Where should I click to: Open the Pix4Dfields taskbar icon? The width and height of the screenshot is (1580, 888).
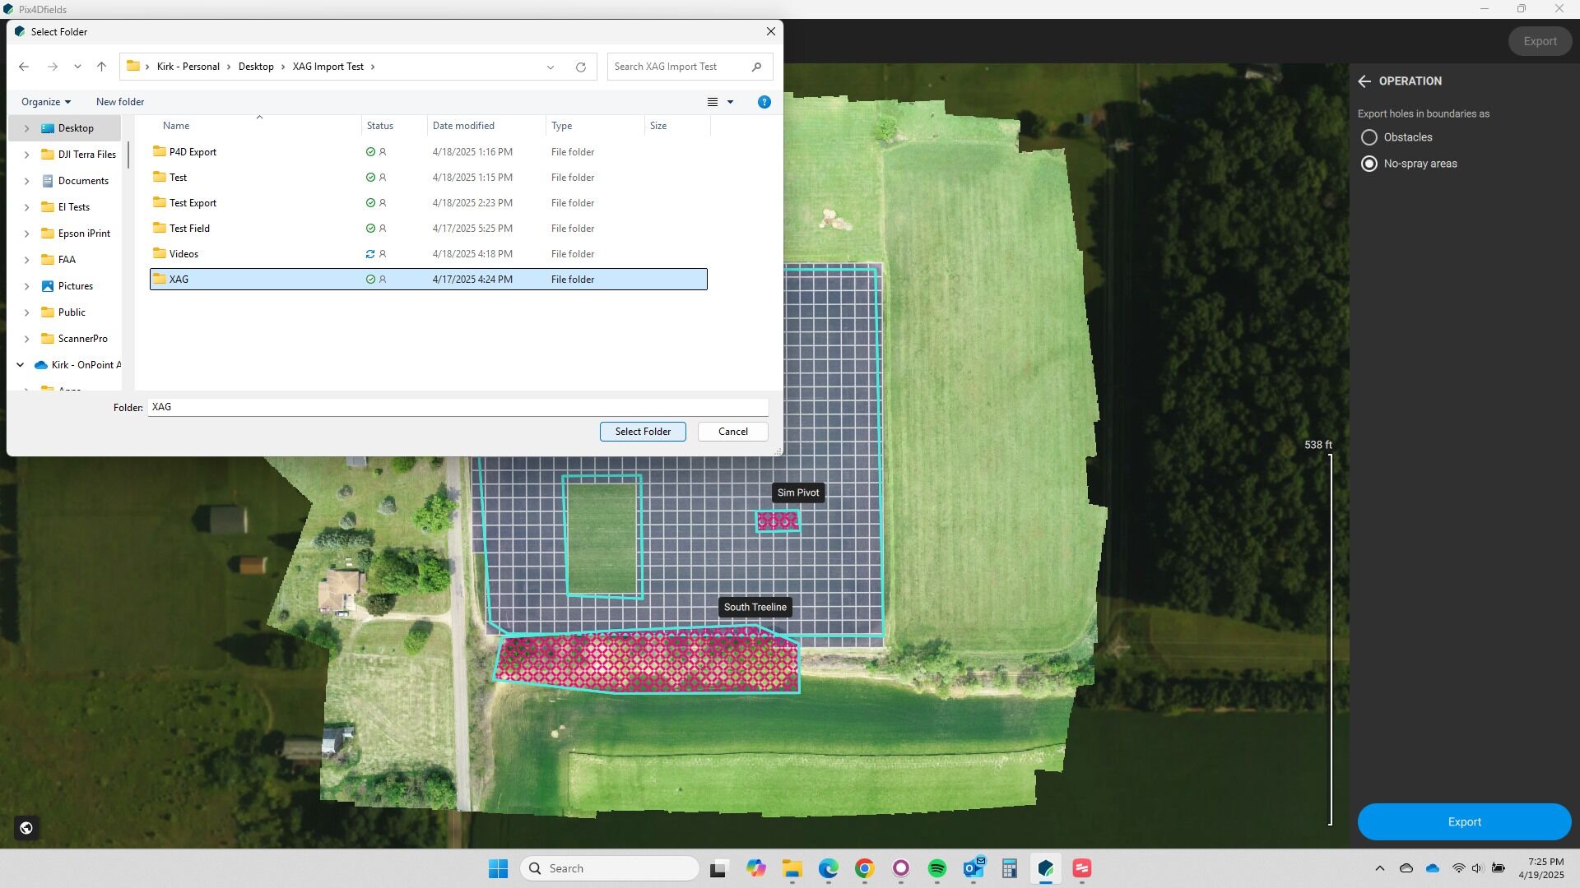pos(1045,869)
